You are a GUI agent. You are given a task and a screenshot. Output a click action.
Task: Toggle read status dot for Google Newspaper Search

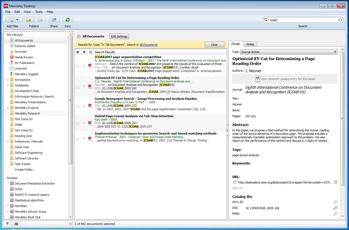84,105
